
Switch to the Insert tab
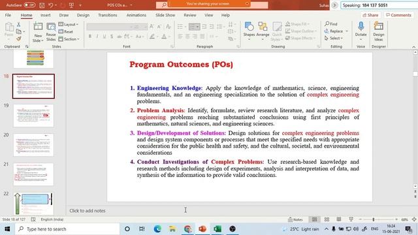(x=45, y=15)
